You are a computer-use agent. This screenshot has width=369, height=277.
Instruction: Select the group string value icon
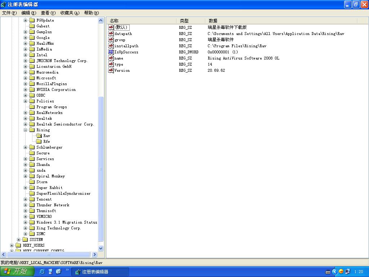click(x=111, y=40)
